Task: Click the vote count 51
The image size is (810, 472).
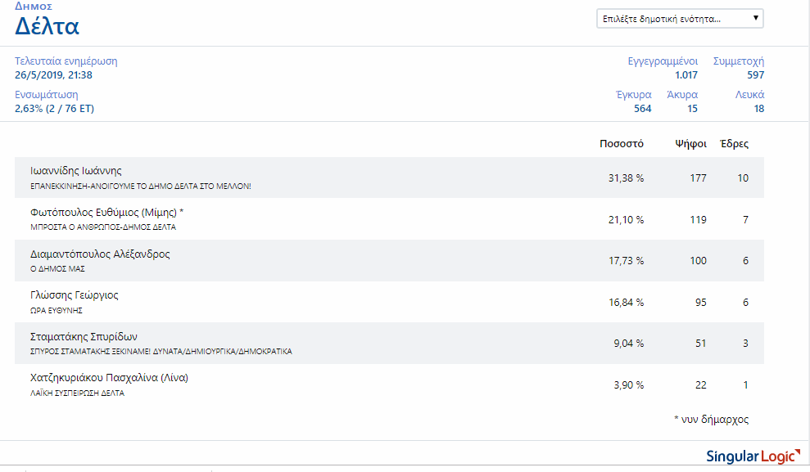Action: coord(700,344)
